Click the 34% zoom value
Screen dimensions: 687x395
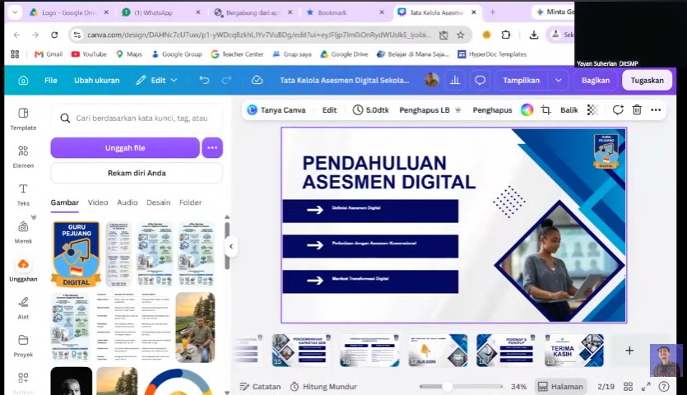[519, 387]
